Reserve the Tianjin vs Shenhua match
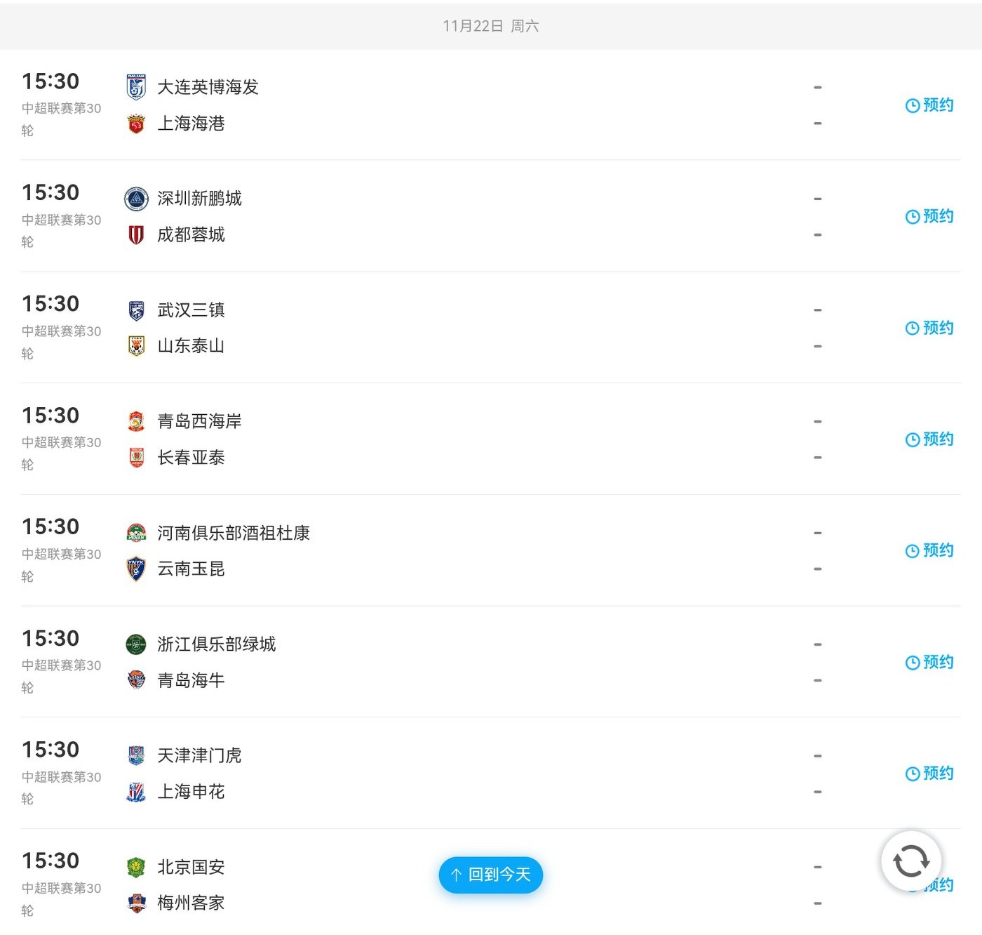Viewport: 982px width, 935px height. pos(929,774)
